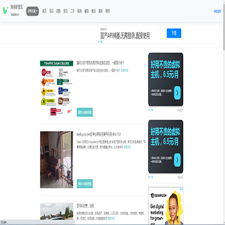Open the 国产API神器 banner ad text
This screenshot has height=225, width=225.
click(125, 36)
